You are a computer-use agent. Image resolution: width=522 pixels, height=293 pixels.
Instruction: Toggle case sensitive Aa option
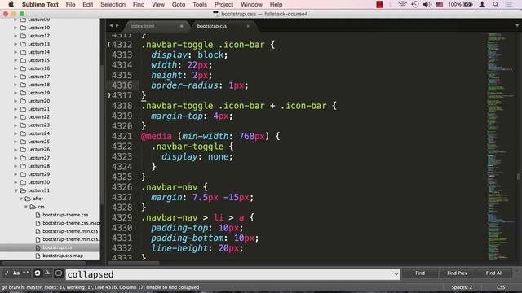[x=16, y=273]
